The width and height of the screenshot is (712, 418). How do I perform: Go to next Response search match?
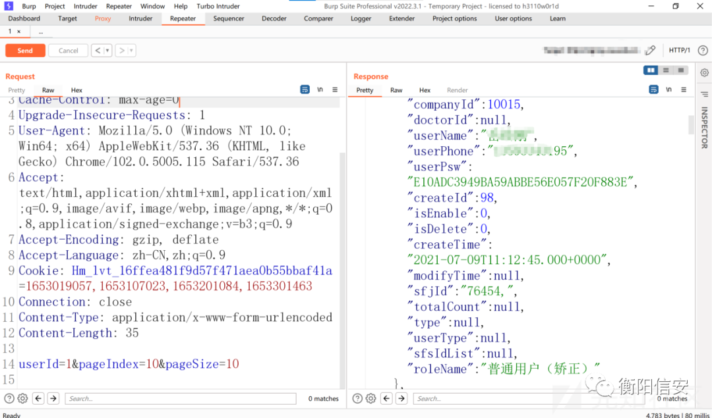pyautogui.click(x=402, y=398)
